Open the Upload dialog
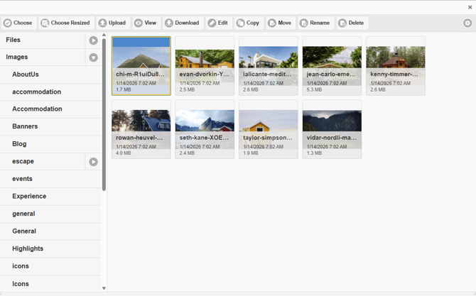476x296 pixels. coord(113,23)
